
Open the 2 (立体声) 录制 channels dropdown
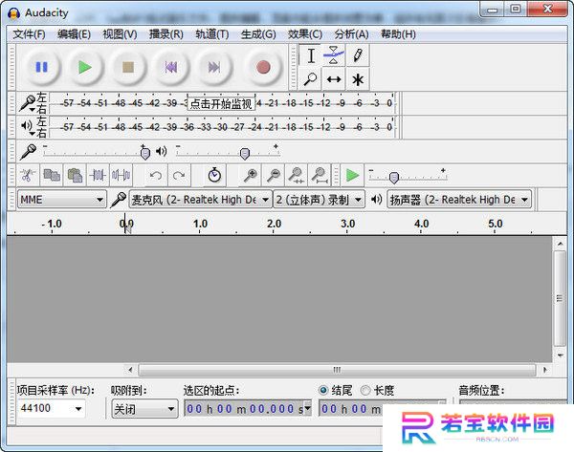click(x=319, y=200)
